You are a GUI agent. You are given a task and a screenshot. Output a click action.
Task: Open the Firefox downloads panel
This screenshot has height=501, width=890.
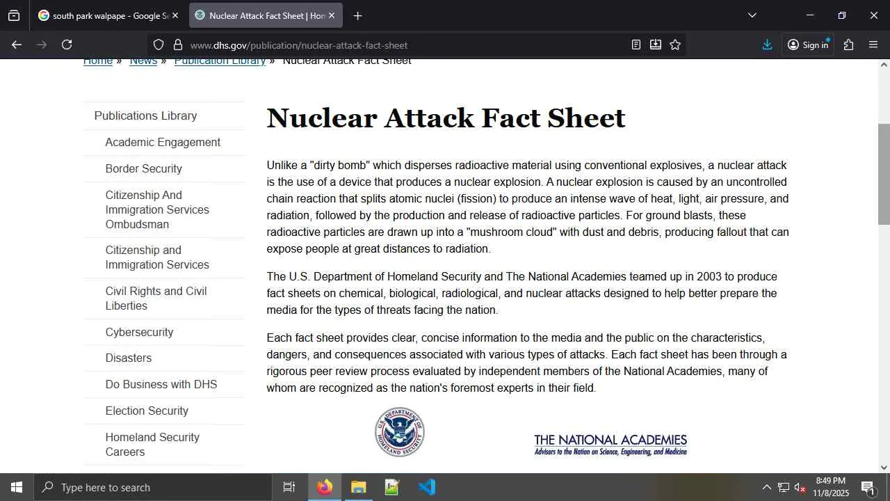768,45
